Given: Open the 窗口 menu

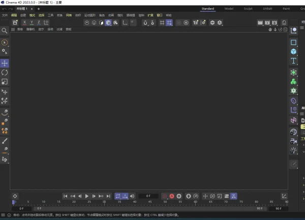Looking at the screenshot, I should (x=160, y=15).
